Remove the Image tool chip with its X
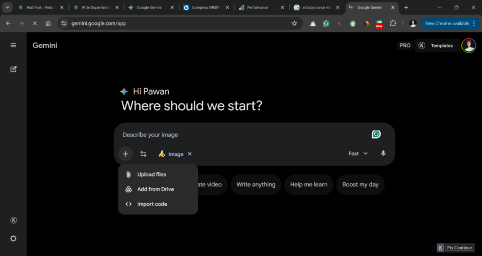482x256 pixels. click(x=190, y=154)
